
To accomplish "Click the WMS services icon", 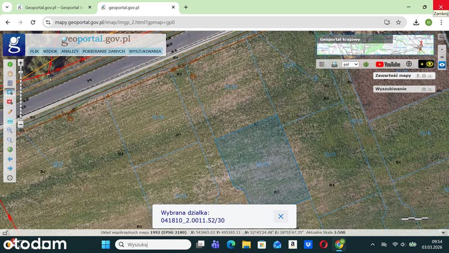I will pyautogui.click(x=334, y=64).
